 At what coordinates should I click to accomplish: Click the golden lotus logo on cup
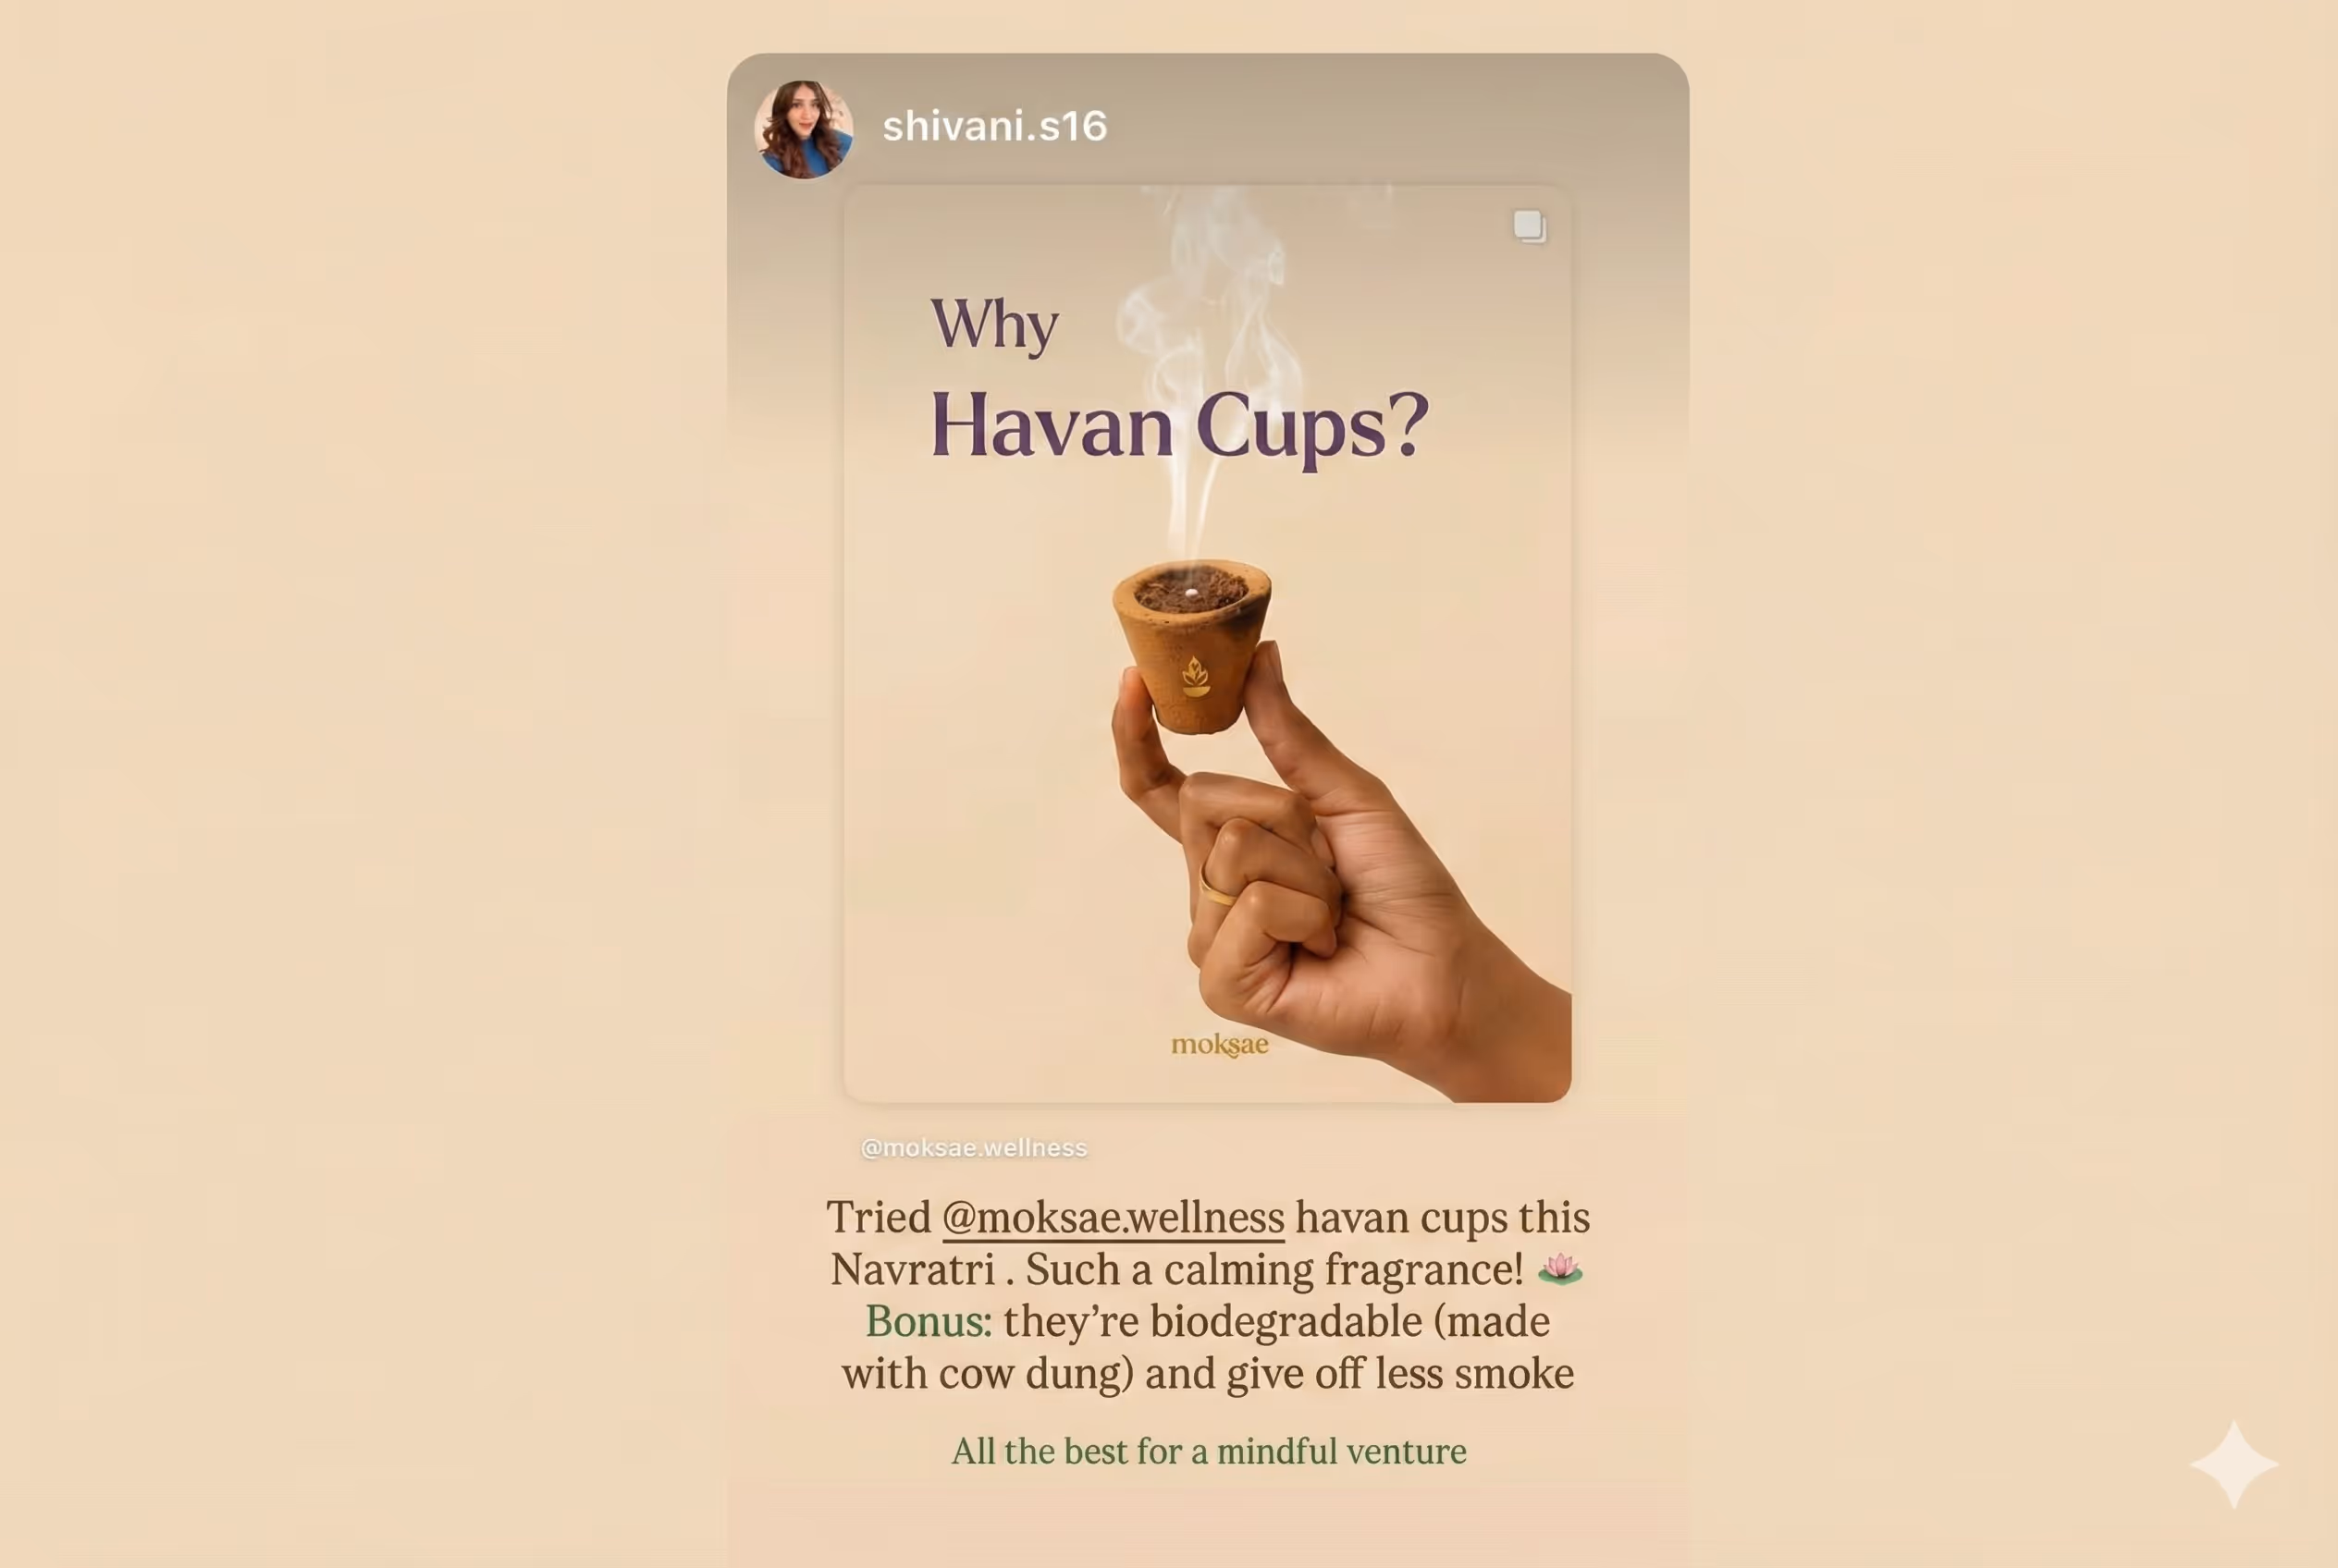click(x=1196, y=676)
